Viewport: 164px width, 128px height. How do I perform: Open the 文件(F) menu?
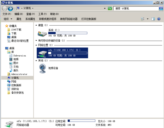(7, 14)
